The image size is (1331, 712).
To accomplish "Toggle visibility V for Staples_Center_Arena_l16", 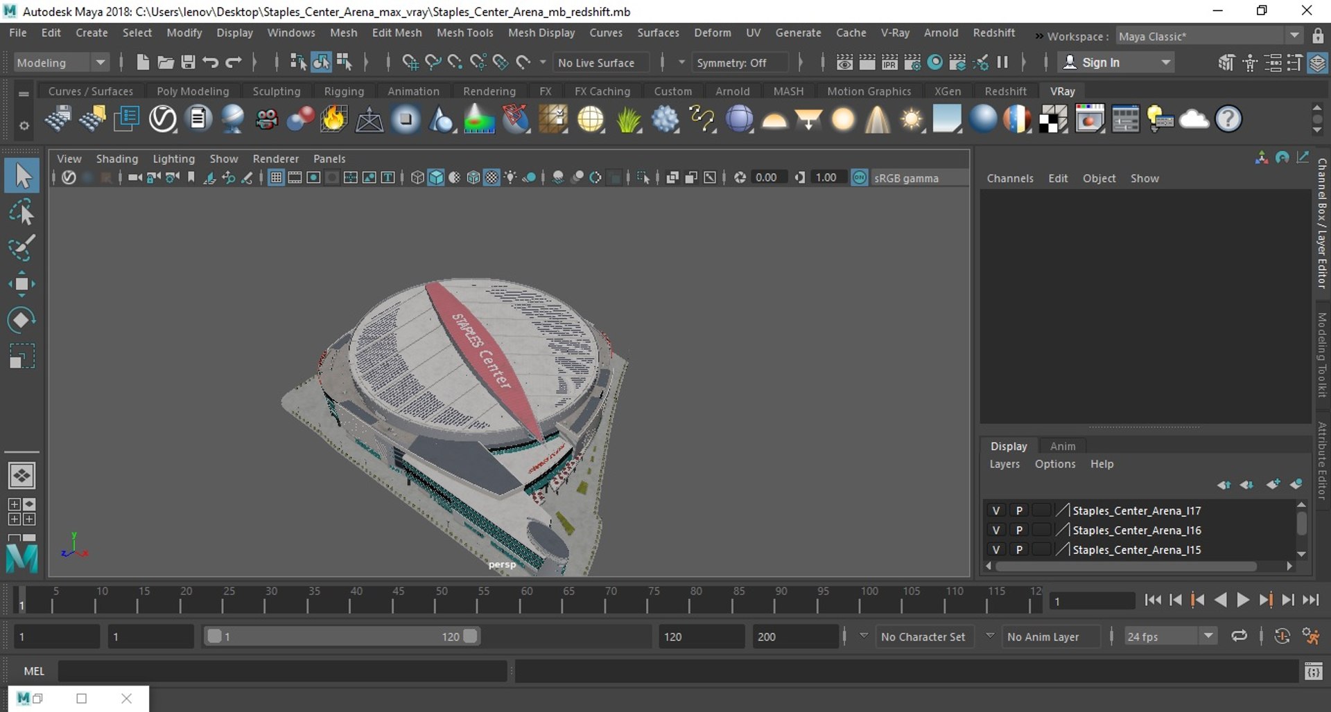I will coord(996,530).
